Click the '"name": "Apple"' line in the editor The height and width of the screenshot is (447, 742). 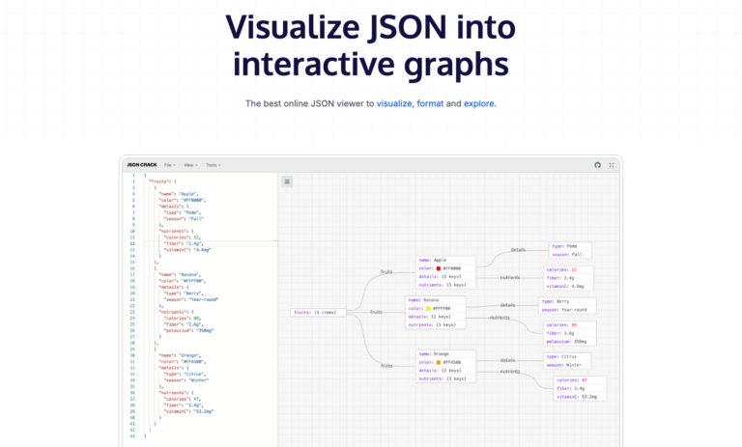179,194
